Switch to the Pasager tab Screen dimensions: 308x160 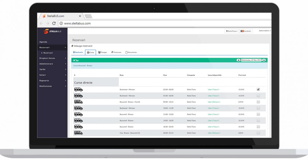(x=103, y=52)
